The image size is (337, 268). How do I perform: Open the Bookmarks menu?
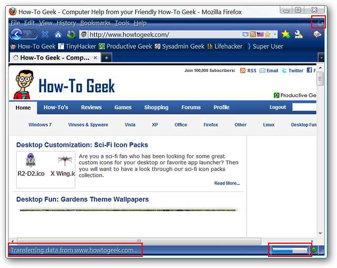(x=95, y=23)
